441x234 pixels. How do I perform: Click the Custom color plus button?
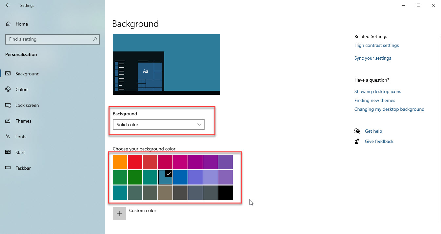[119, 214]
